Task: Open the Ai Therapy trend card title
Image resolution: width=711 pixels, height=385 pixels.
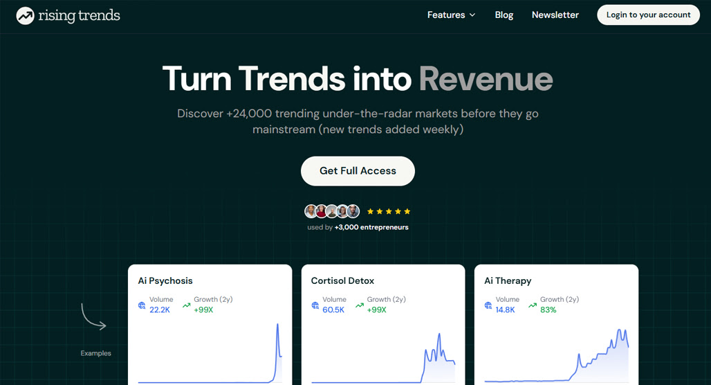Action: (508, 280)
